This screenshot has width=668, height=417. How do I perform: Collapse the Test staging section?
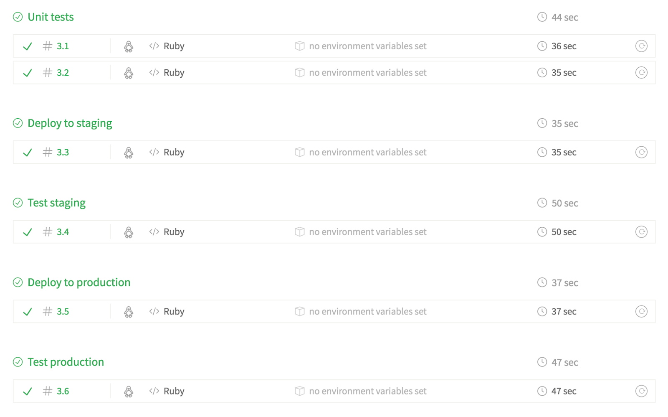pos(56,203)
